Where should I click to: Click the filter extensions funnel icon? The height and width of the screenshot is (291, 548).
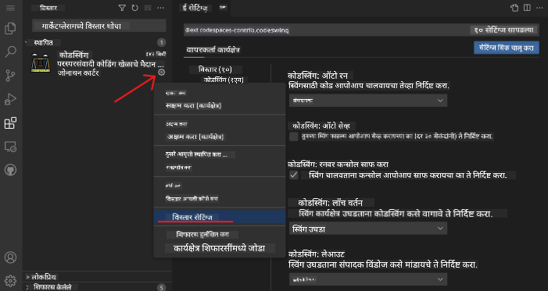(122, 8)
